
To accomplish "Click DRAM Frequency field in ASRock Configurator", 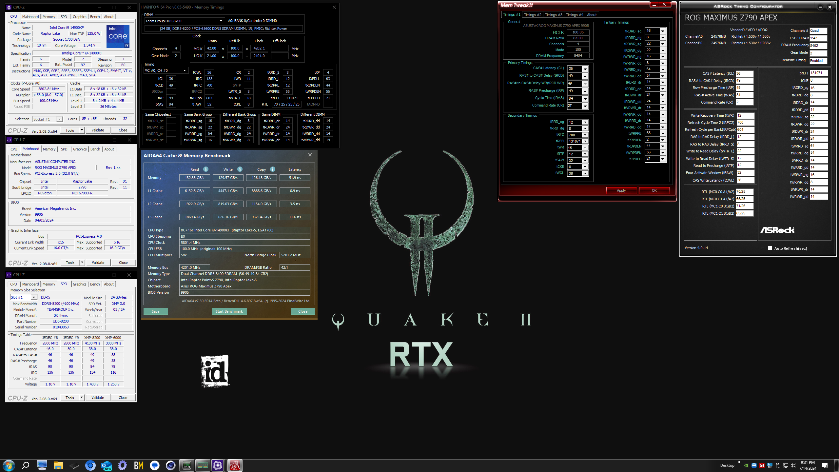I will pos(818,46).
